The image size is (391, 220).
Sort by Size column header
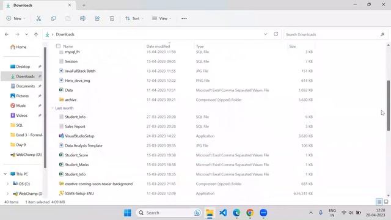coord(293,46)
